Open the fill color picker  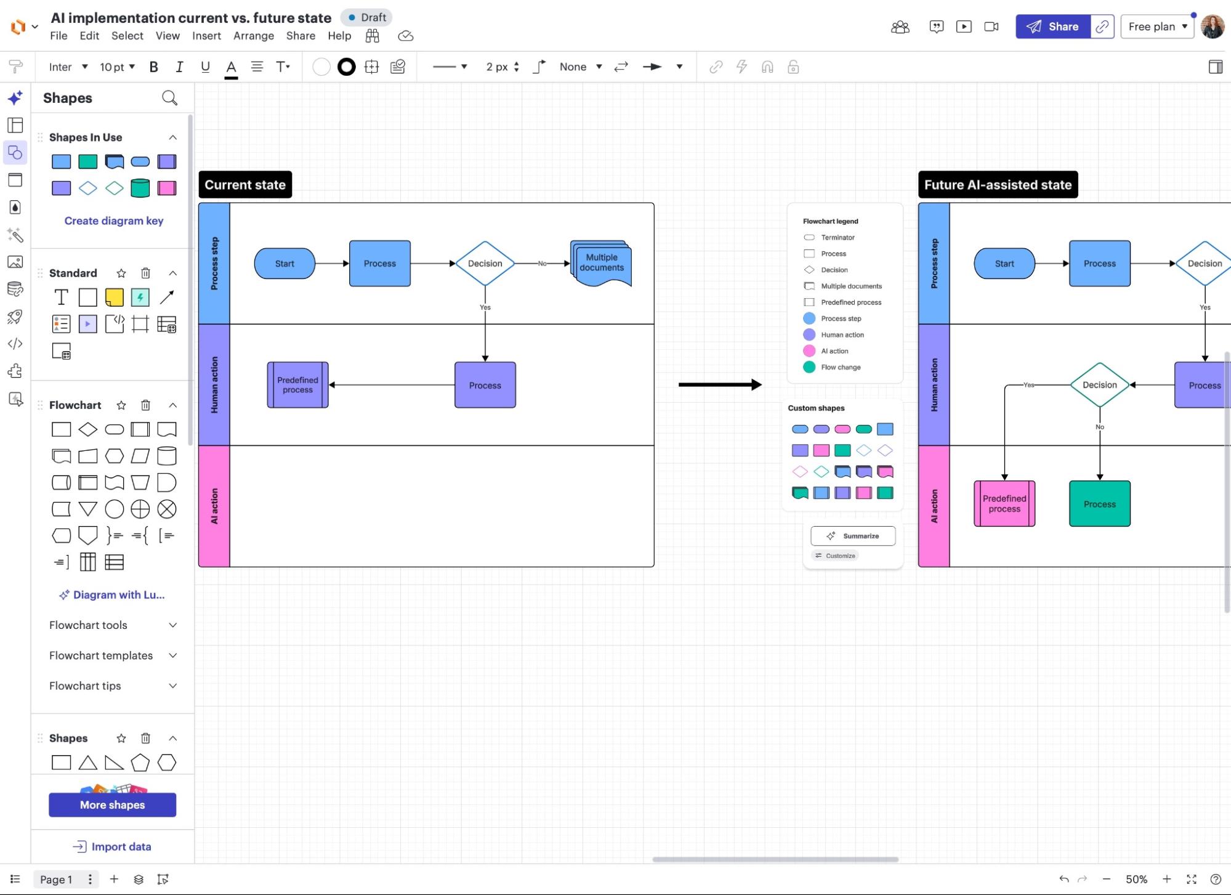[321, 67]
